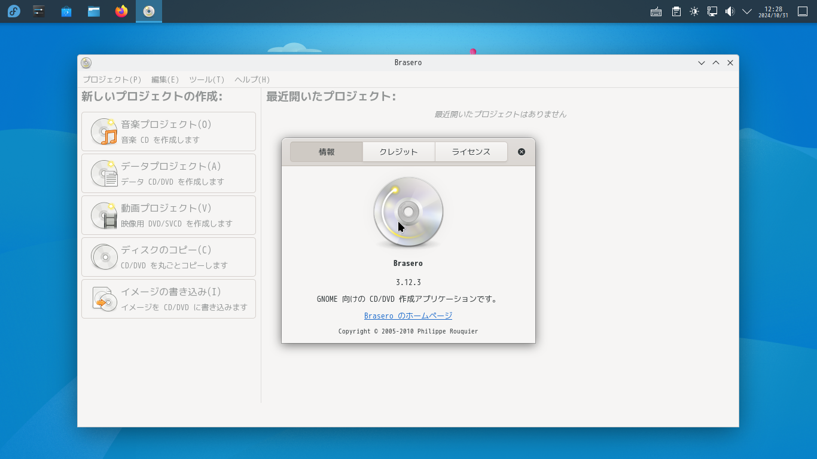Start a 動画プロジェクト(V) video project
817x459 pixels.
click(x=169, y=215)
